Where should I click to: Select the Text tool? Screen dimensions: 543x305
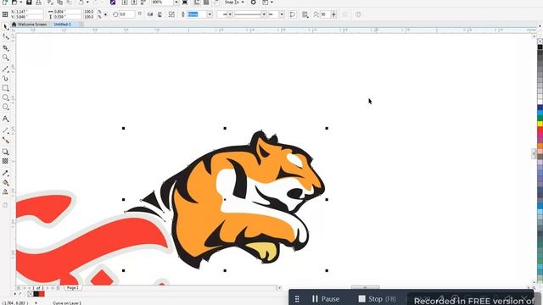click(5, 119)
